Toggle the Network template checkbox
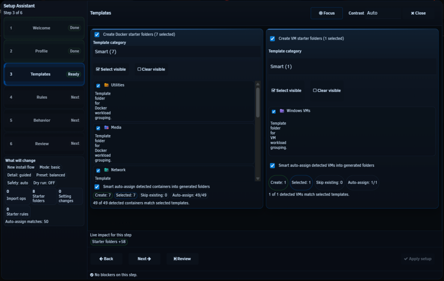Viewport: 444px width, 281px height. pos(98,171)
